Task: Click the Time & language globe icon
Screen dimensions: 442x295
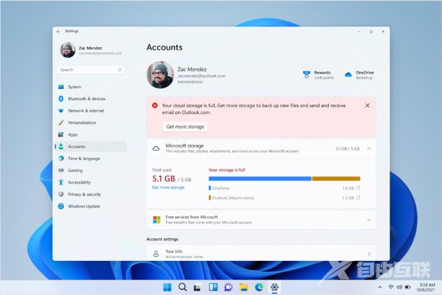Action: click(x=61, y=158)
